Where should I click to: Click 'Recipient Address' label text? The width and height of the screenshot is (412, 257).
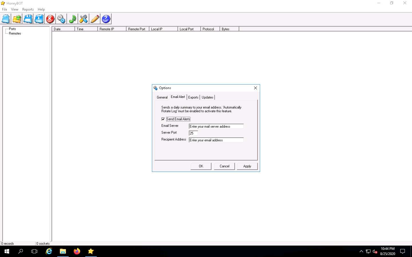pos(174,139)
